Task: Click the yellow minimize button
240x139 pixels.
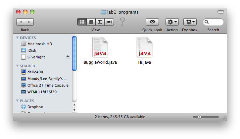Action: point(25,12)
